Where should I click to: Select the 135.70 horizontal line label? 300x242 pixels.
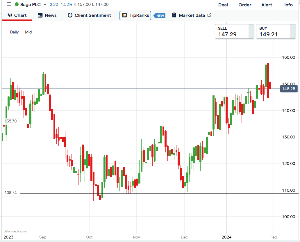point(11,121)
